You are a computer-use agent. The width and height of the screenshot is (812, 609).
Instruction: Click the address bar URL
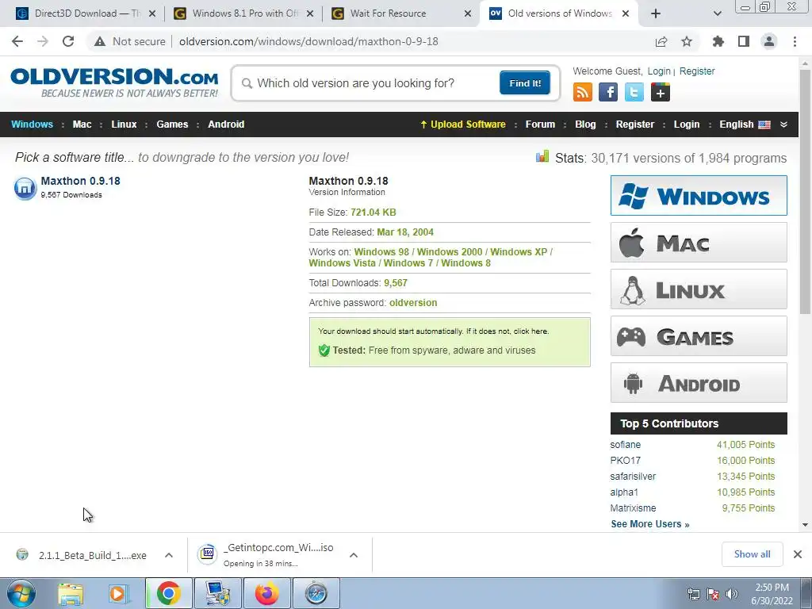tap(308, 41)
